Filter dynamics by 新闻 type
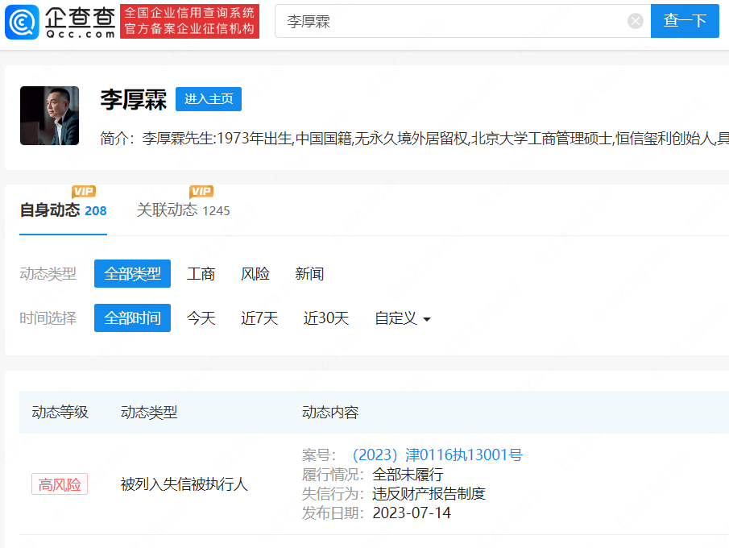Image resolution: width=729 pixels, height=548 pixels. [309, 274]
